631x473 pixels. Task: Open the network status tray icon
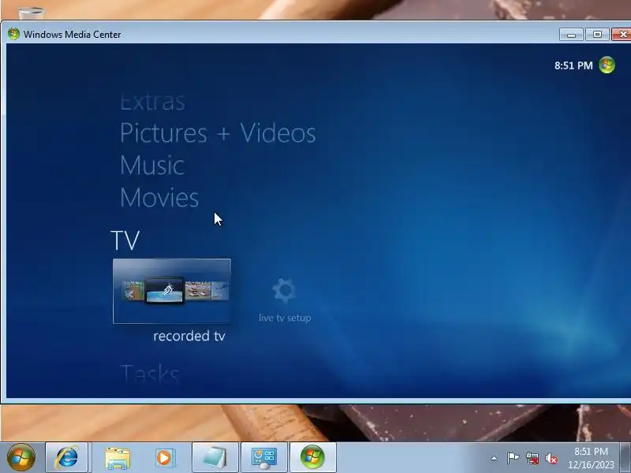point(532,458)
